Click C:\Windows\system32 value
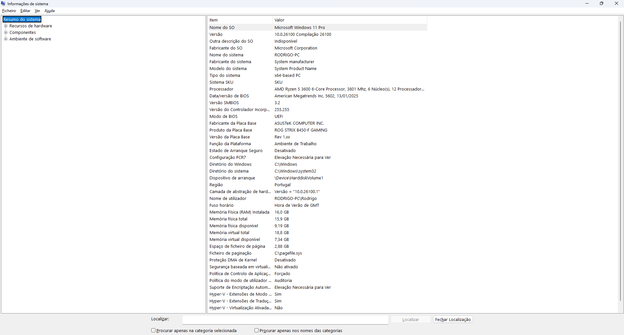Screen dimensions: 624x335 pyautogui.click(x=295, y=171)
